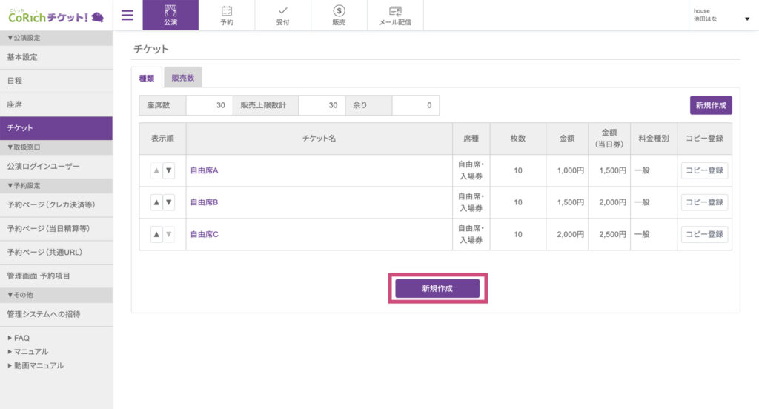Click the CoRich チケット logo
The width and height of the screenshot is (759, 409).
(x=56, y=16)
